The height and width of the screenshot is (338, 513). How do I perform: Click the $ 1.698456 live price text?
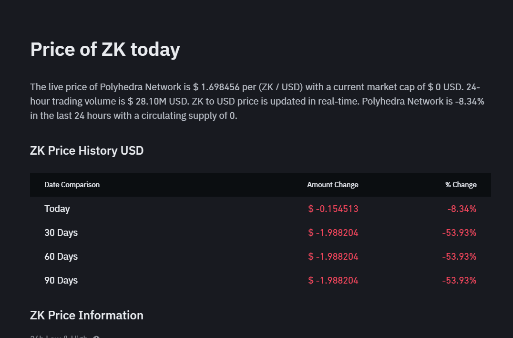[x=216, y=87]
